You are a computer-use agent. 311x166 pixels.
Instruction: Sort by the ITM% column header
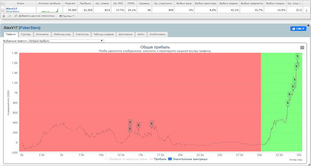coord(131,4)
